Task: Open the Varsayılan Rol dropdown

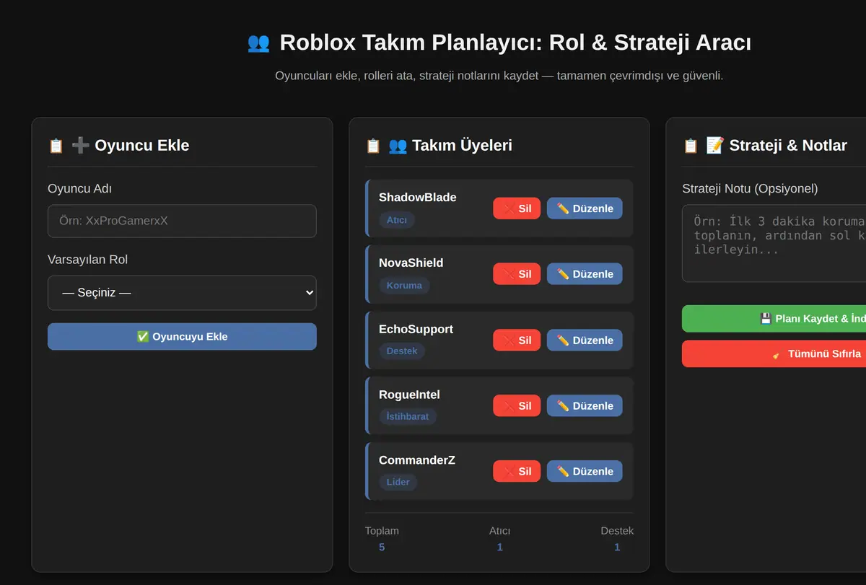Action: point(182,293)
